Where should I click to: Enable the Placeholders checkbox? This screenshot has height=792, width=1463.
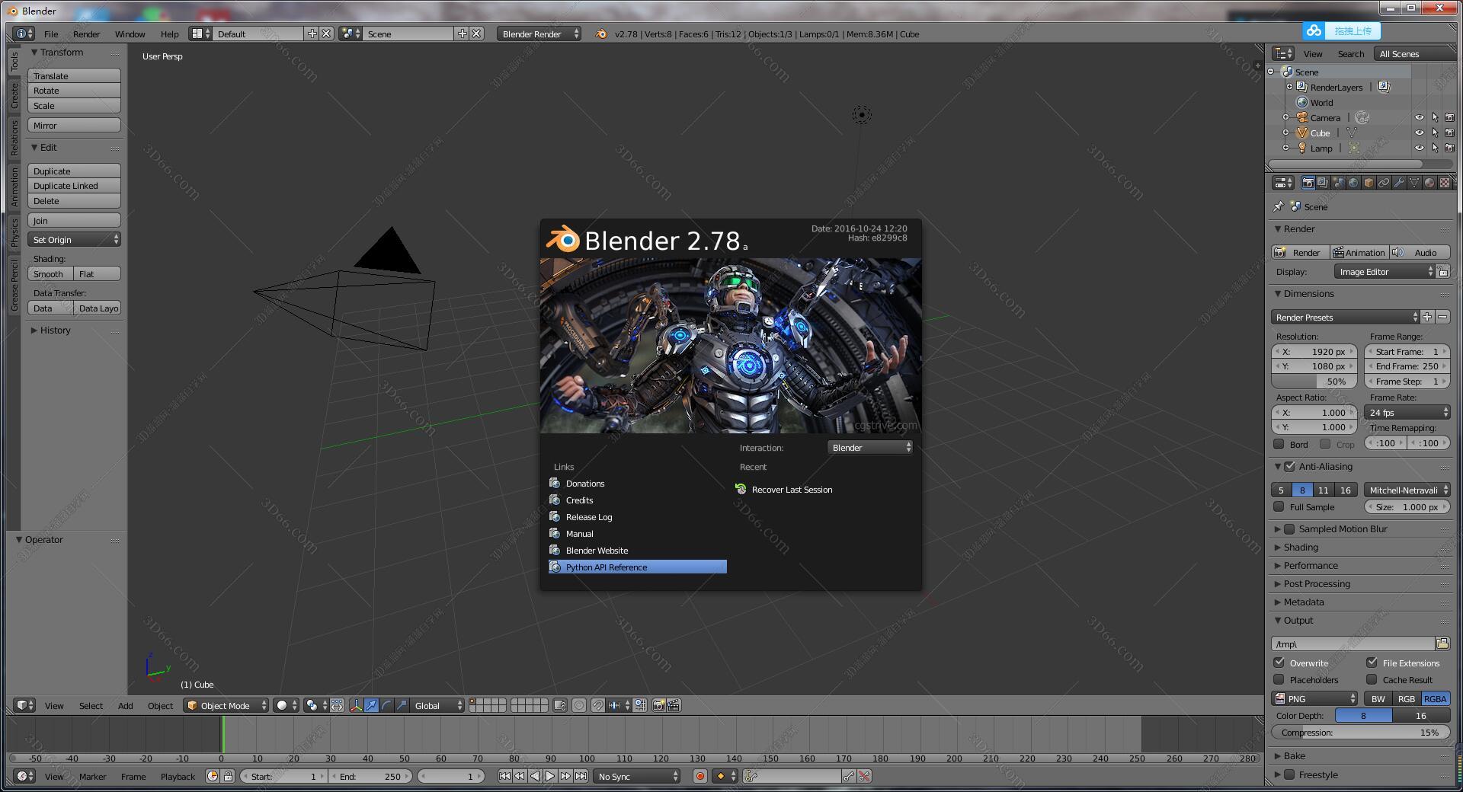pos(1279,680)
